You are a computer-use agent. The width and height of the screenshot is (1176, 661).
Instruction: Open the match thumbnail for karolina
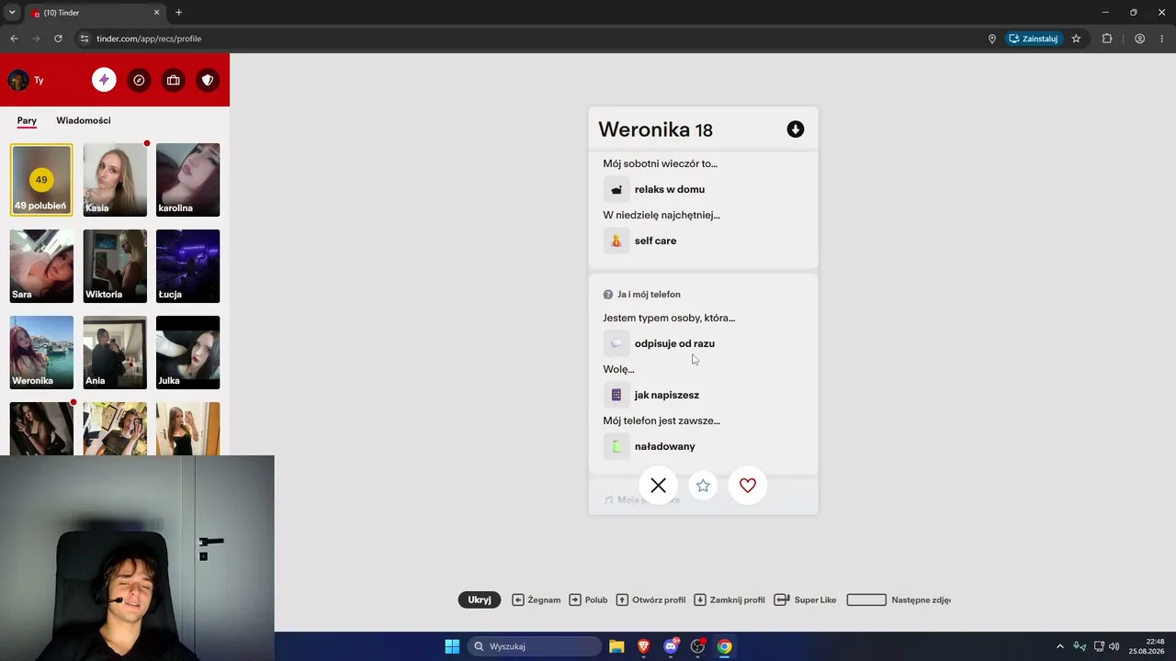(188, 180)
